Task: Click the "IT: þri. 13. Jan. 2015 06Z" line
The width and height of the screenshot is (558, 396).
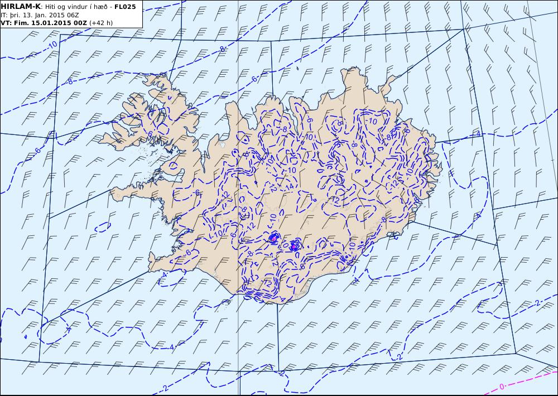Action: click(x=40, y=15)
